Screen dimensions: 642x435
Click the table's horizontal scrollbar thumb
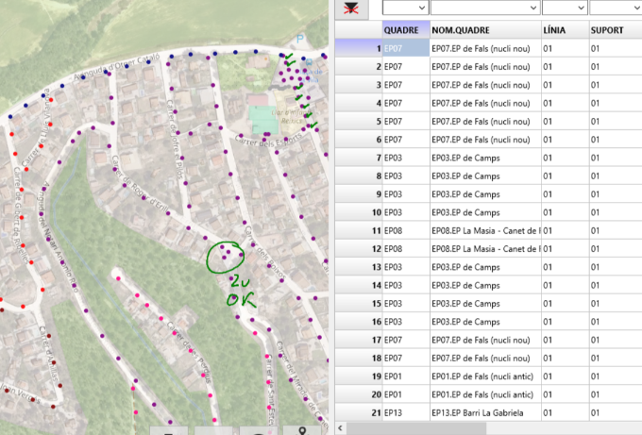[416, 428]
